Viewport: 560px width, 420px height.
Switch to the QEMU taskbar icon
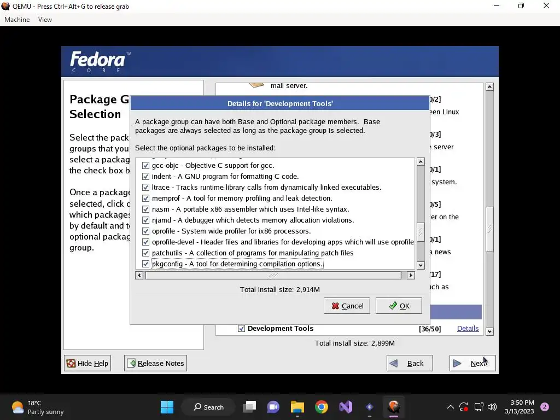[394, 407]
